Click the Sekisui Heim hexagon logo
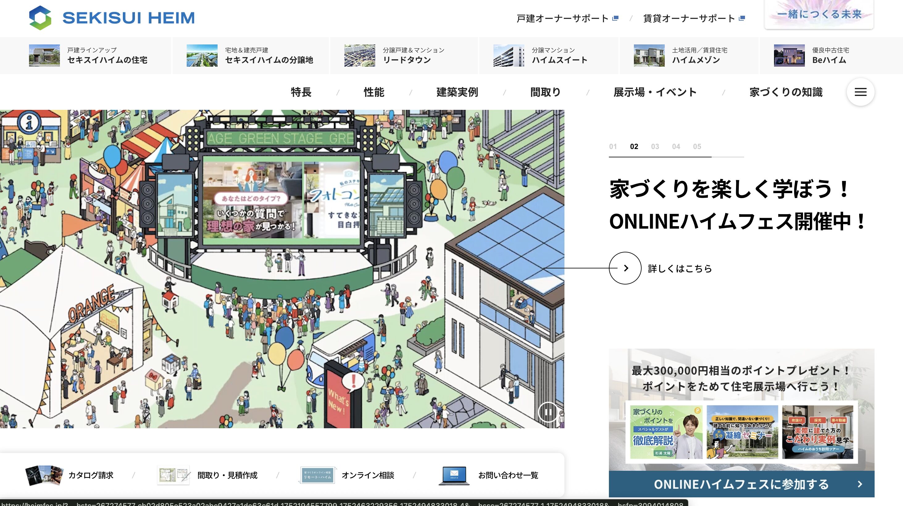903x506 pixels. click(x=40, y=18)
